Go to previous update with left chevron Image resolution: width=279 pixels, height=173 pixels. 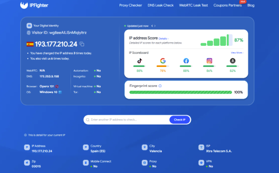coord(152,26)
